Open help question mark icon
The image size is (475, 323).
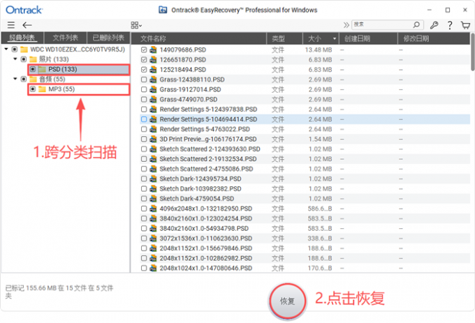[x=450, y=25]
